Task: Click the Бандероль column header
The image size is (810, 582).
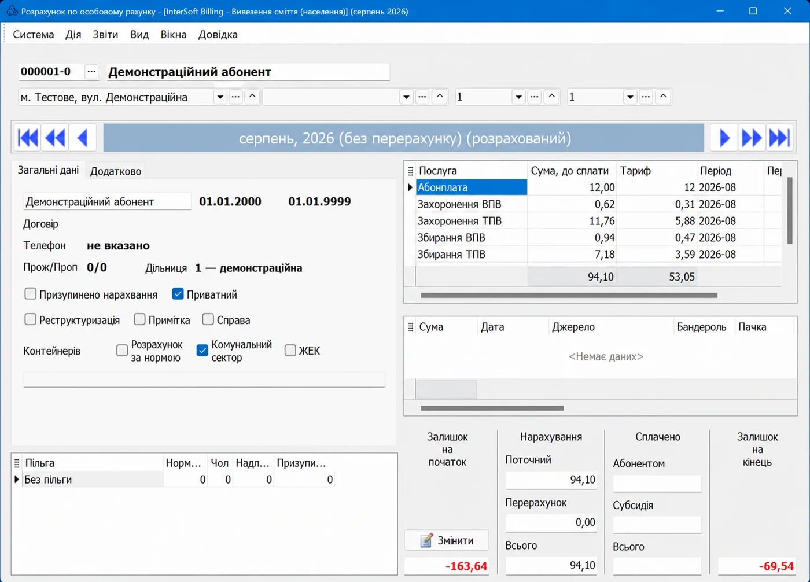Action: point(704,327)
